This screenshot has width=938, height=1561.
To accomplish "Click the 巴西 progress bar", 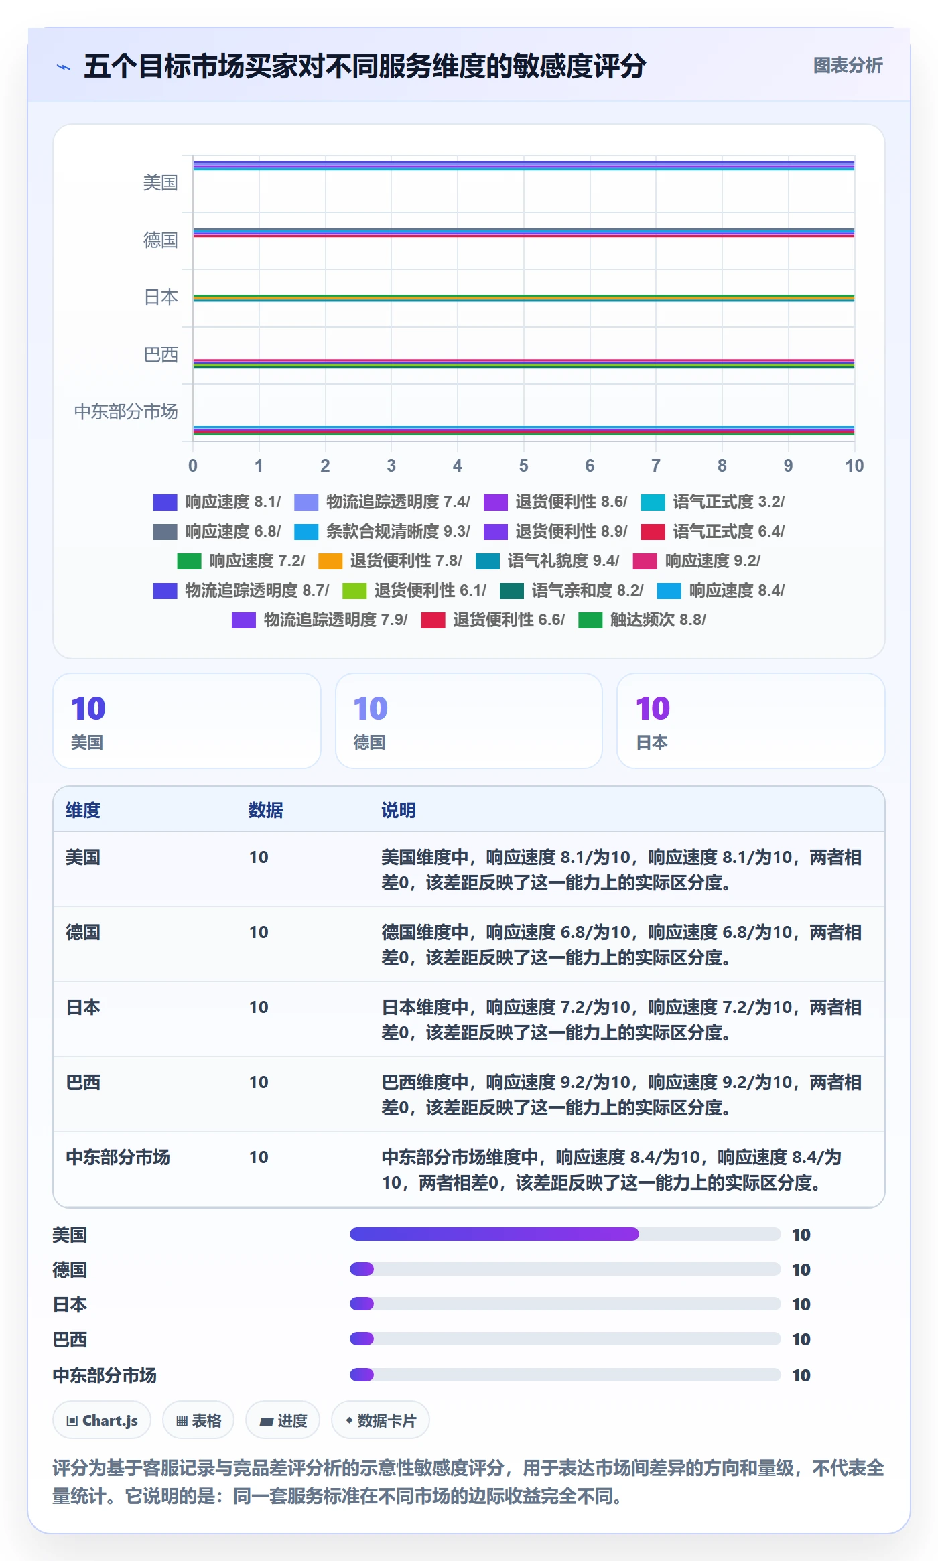I will click(565, 1339).
